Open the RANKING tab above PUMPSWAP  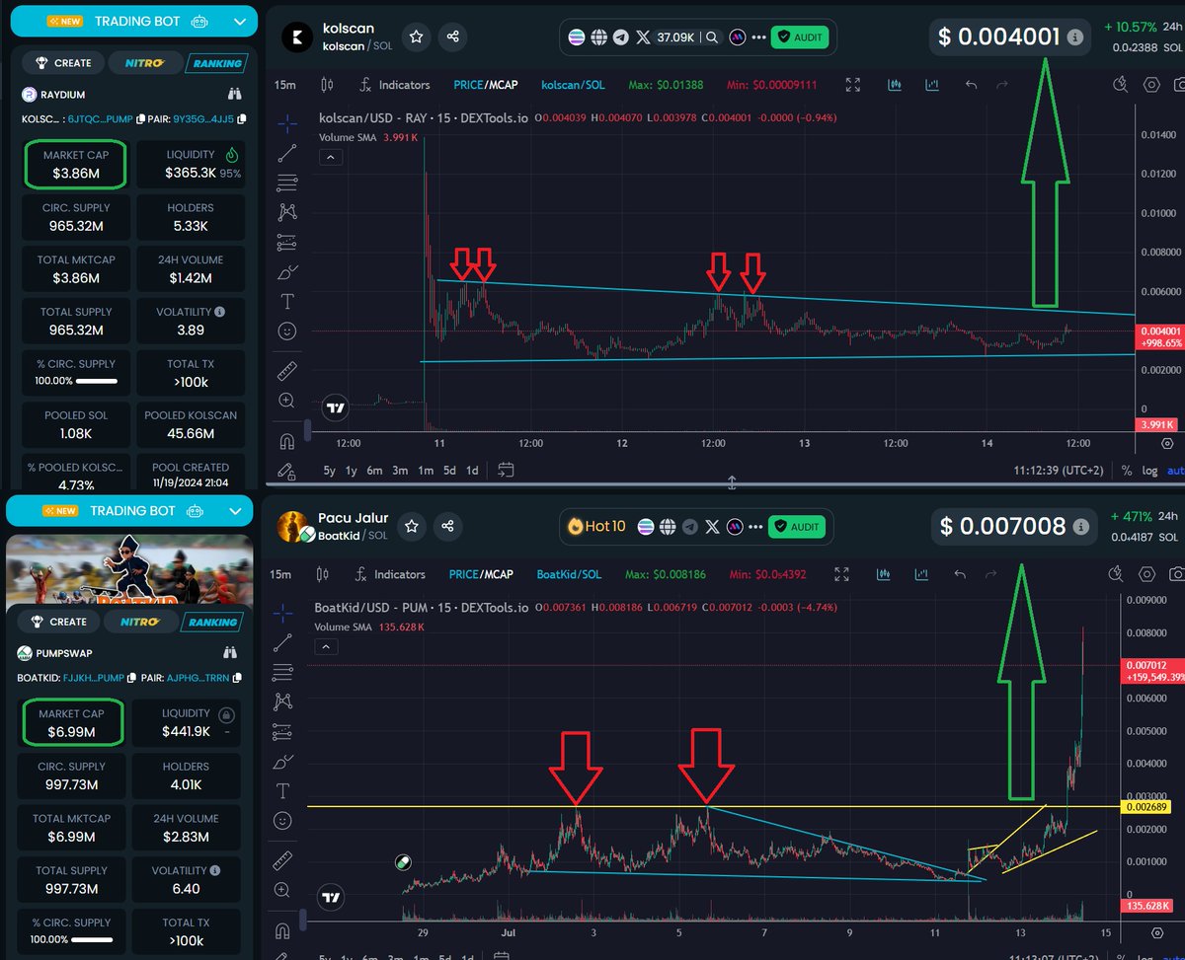pyautogui.click(x=212, y=622)
